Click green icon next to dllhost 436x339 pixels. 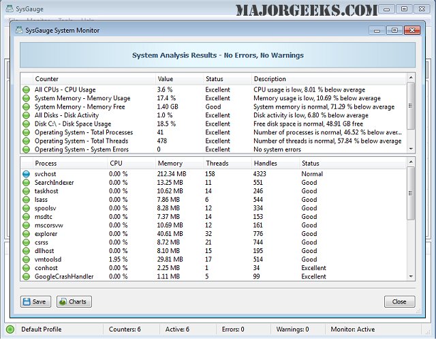coord(26,251)
